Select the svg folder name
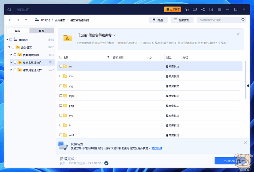Screen dimensions: 254x172 71,115
